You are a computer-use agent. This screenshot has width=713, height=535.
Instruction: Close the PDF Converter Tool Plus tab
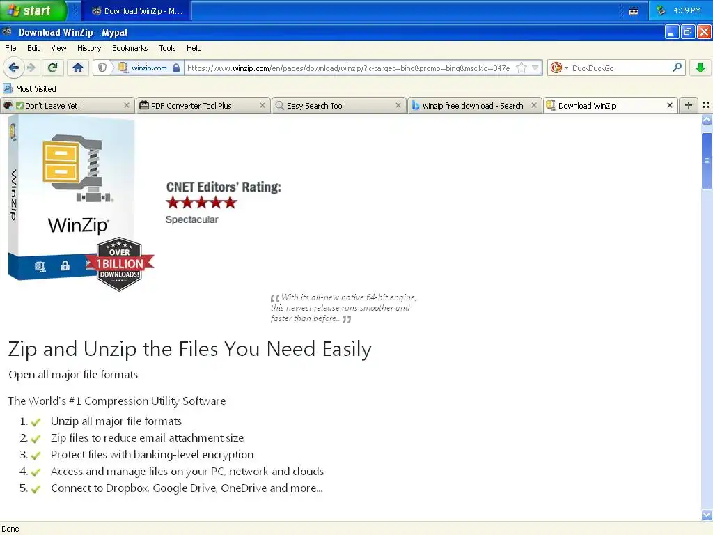(x=263, y=105)
